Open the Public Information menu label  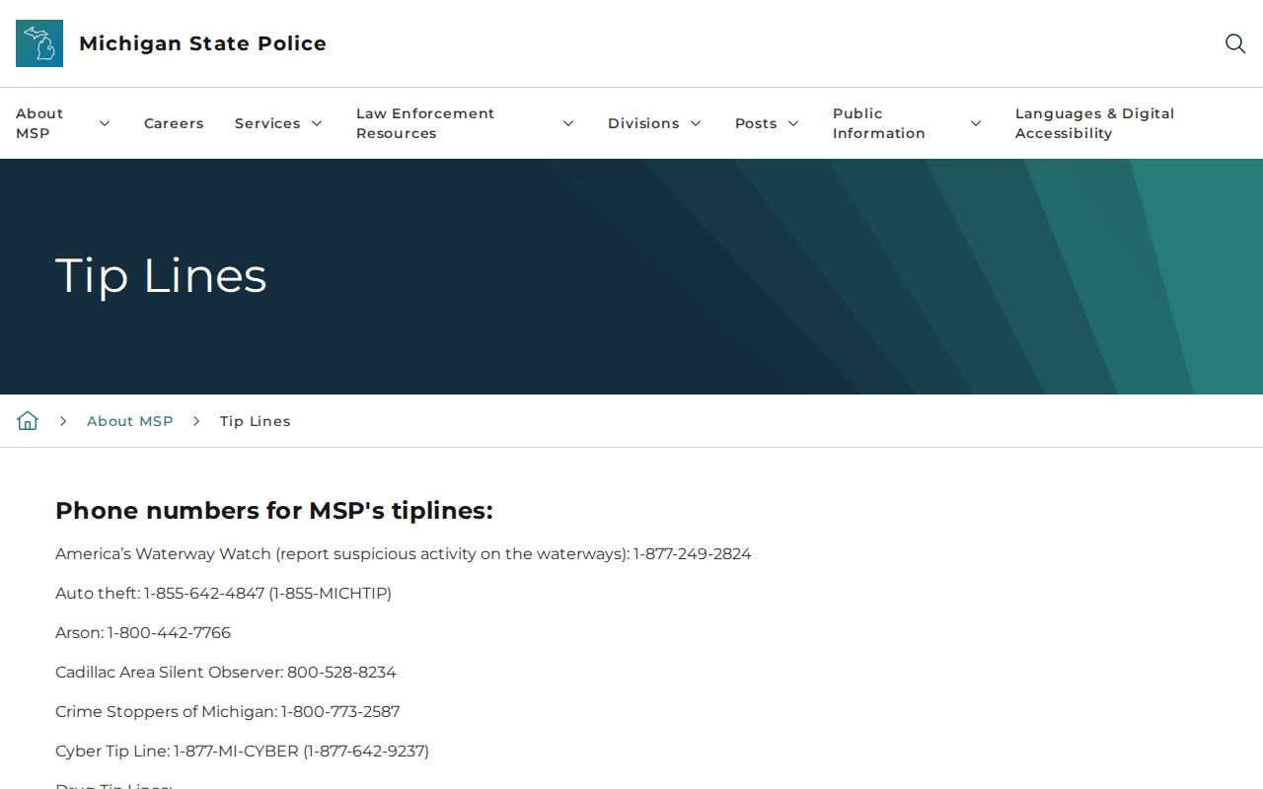coord(879,123)
